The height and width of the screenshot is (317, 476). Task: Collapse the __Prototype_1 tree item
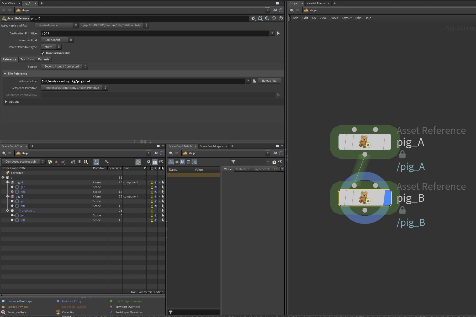(x=8, y=211)
